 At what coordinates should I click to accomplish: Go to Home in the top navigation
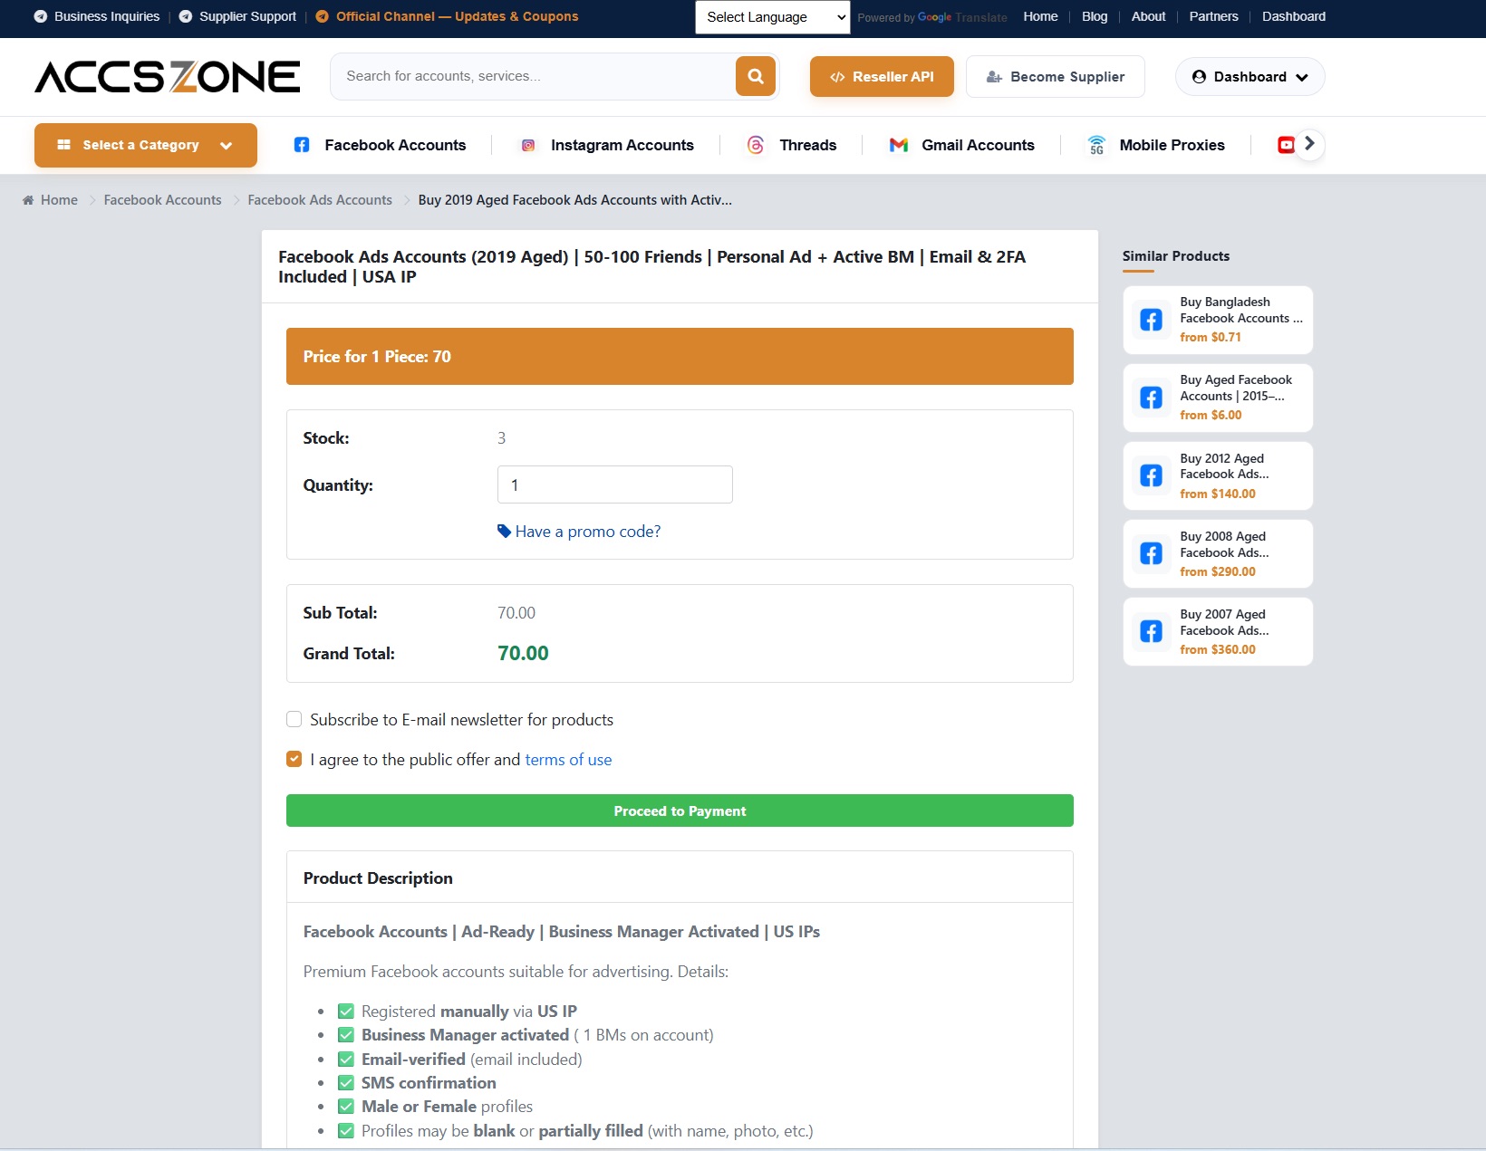pos(1040,16)
